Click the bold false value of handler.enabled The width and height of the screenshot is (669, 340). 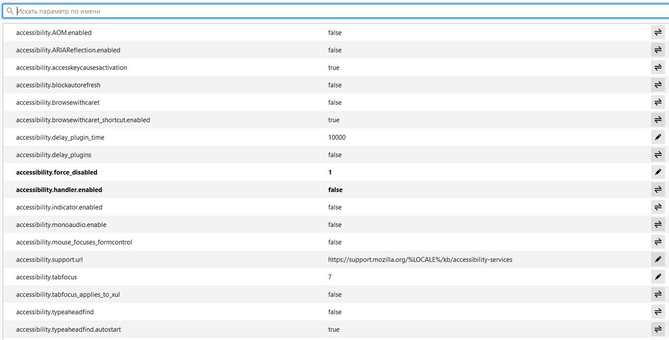point(336,190)
